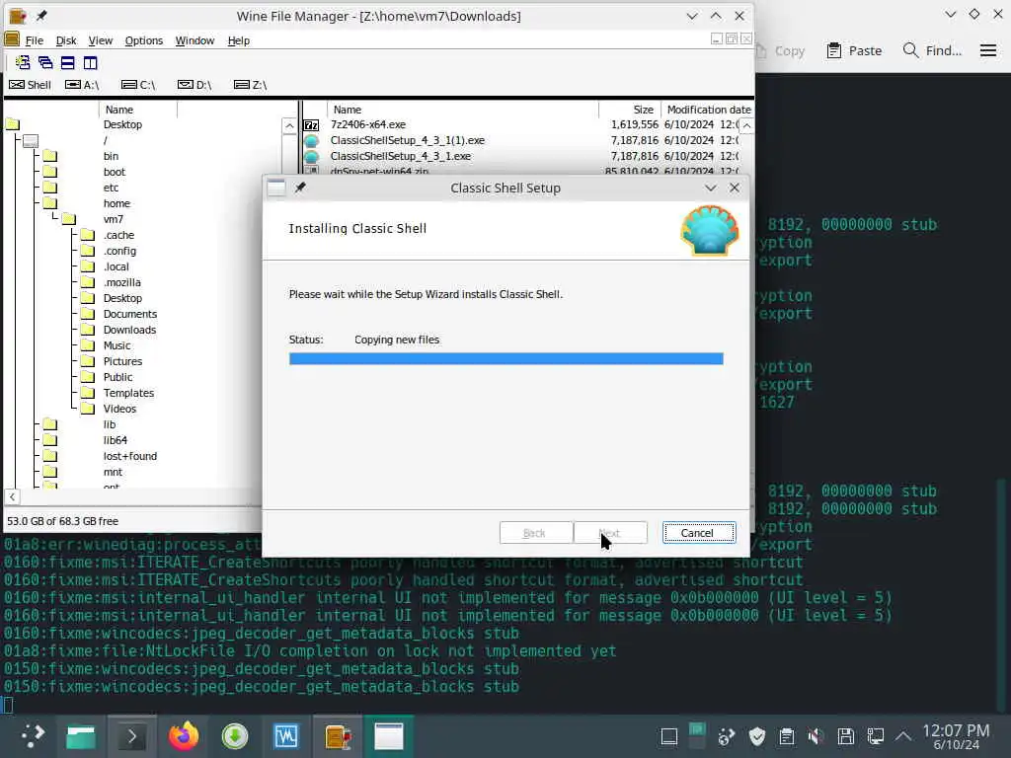Click the clipboard tray icon

pos(786,736)
